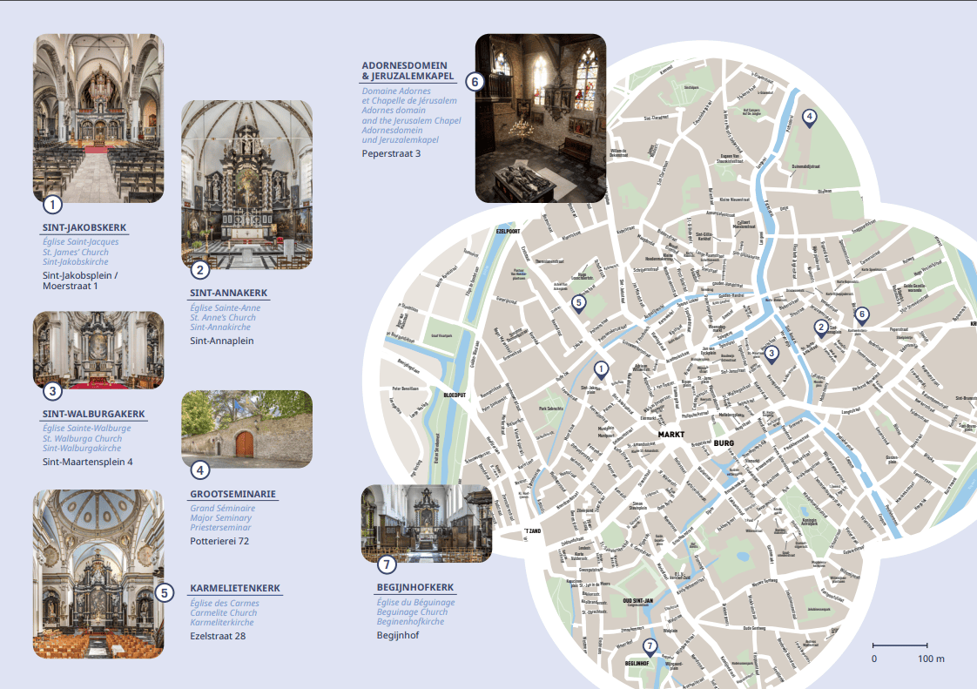Click 'Église Sainte-Anne' translation
The width and height of the screenshot is (977, 689).
click(x=225, y=308)
